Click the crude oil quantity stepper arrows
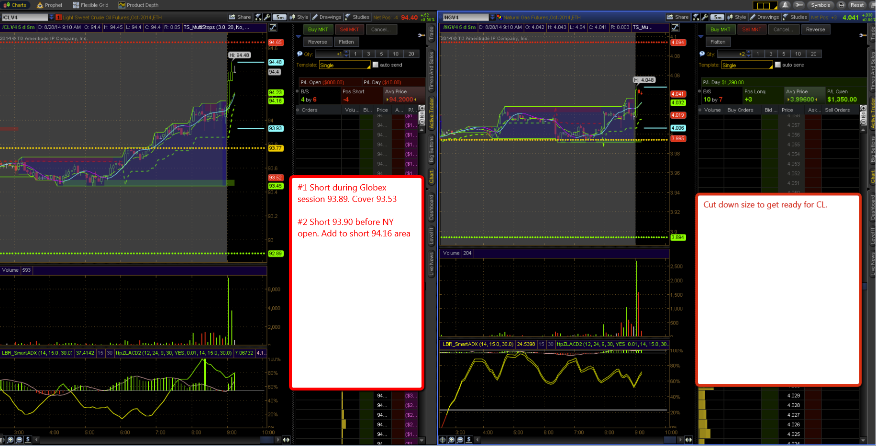 click(x=346, y=54)
